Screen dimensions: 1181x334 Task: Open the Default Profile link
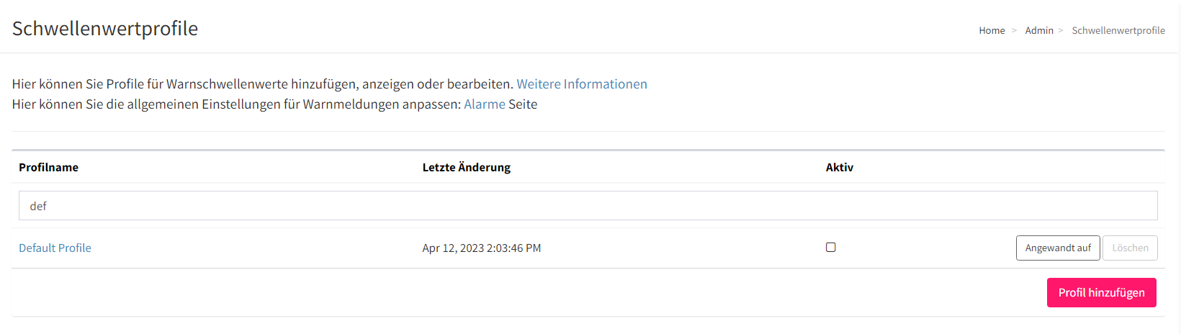pos(55,248)
